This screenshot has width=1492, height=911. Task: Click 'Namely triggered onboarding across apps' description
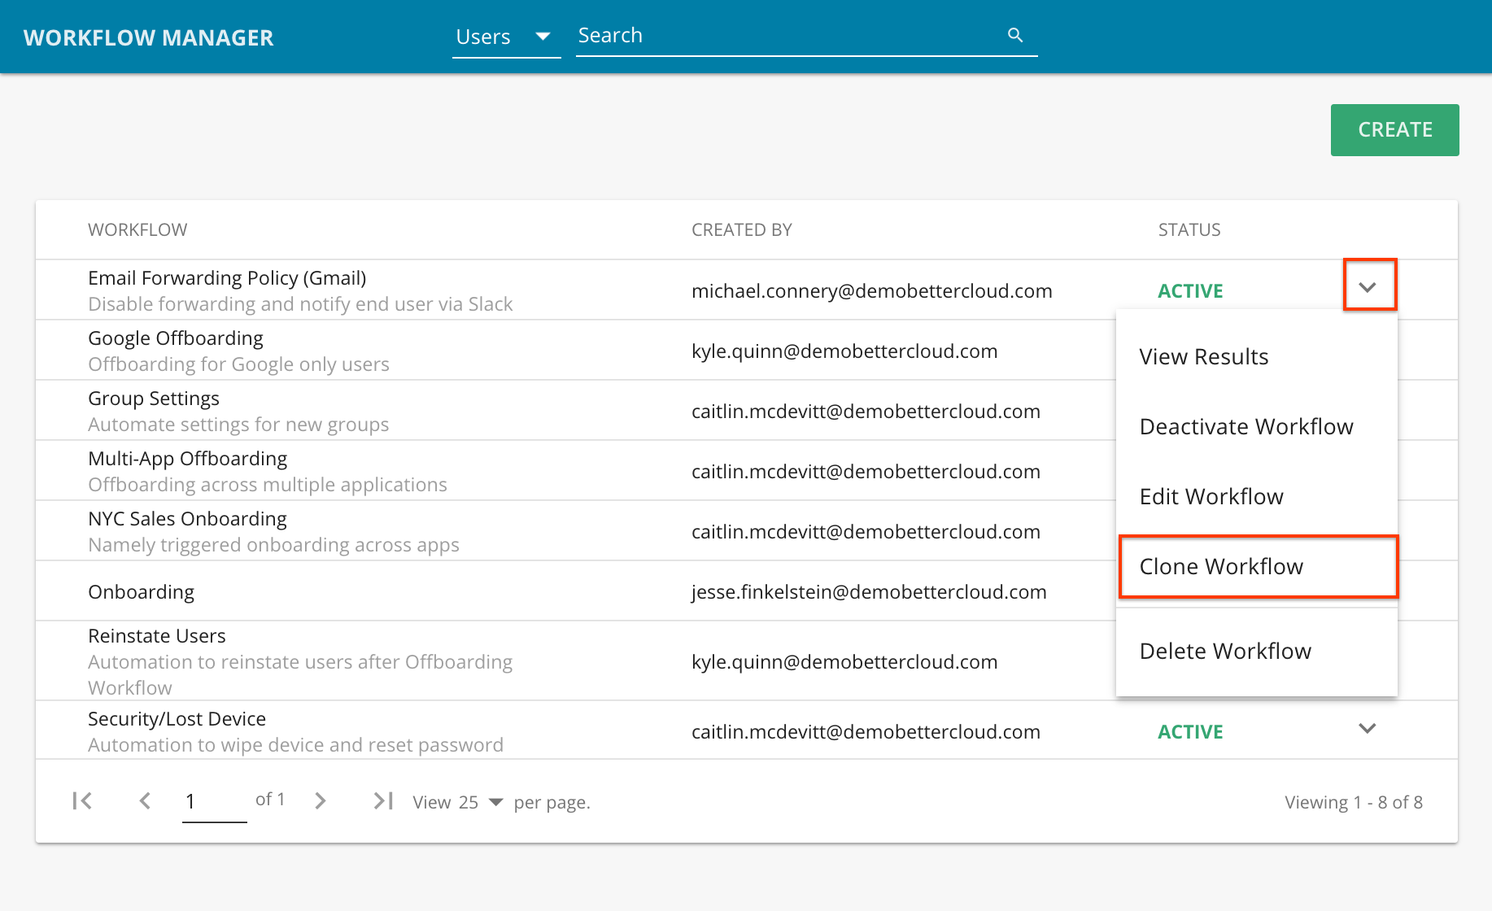273,545
